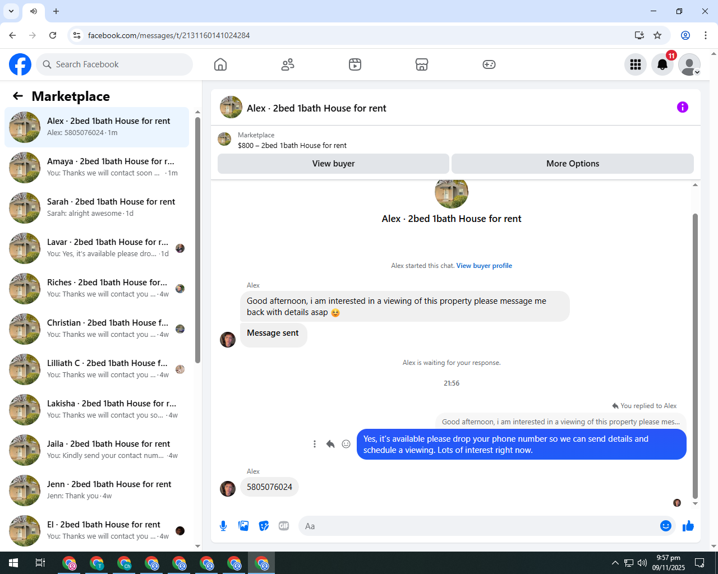Screen dimensions: 718x574
Task: Reload the Facebook page
Action: click(53, 35)
